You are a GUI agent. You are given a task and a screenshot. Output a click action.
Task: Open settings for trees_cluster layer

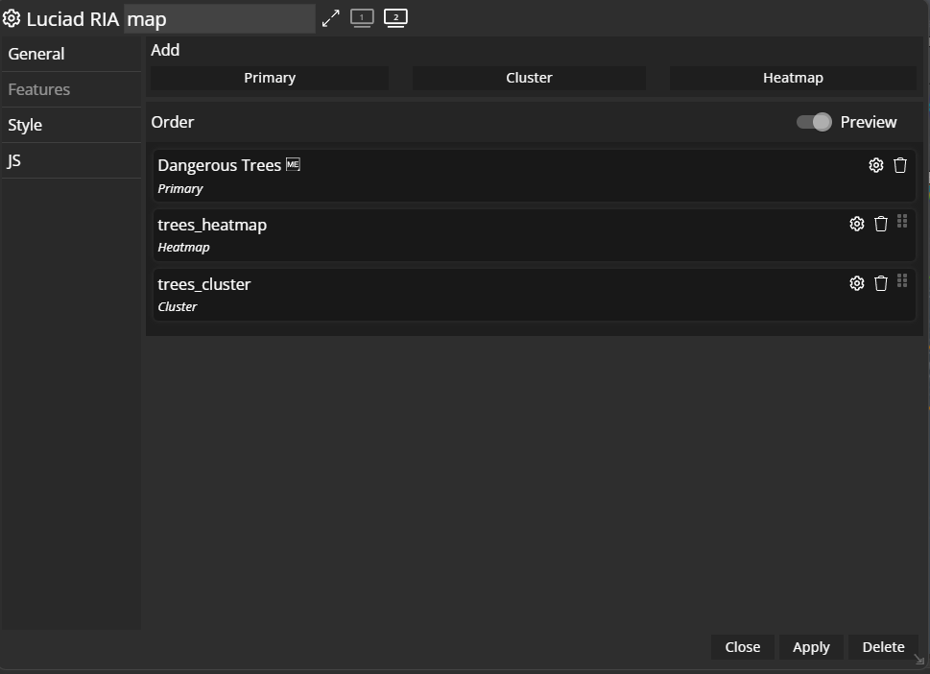857,283
